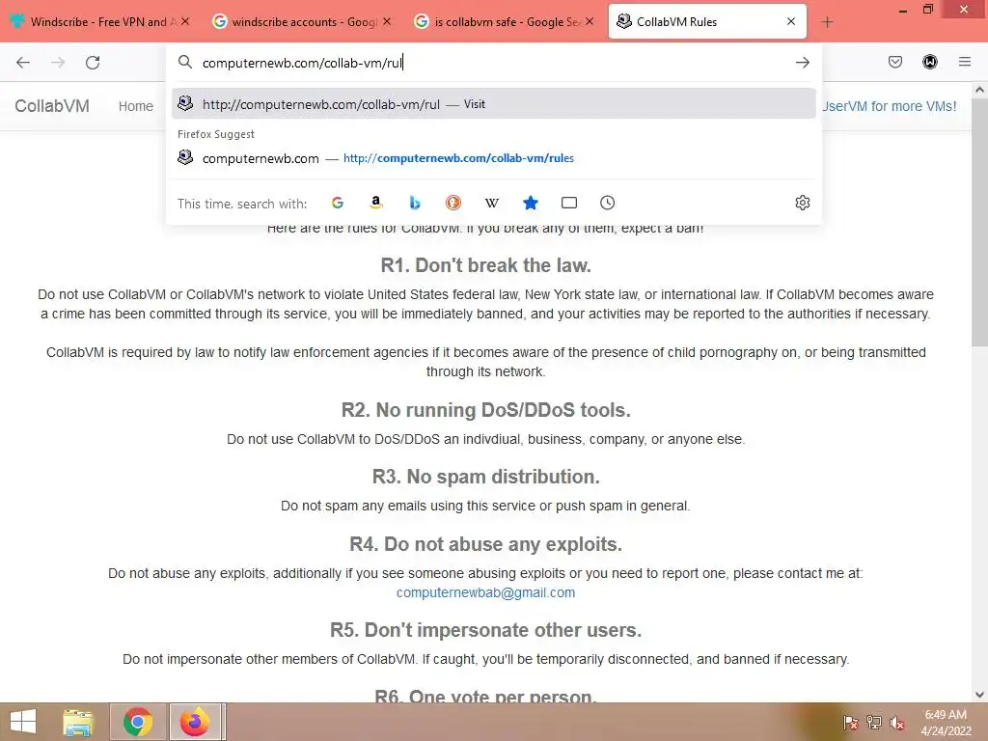Open the Firefox hamburger menu
Image resolution: width=988 pixels, height=741 pixels.
(x=965, y=62)
